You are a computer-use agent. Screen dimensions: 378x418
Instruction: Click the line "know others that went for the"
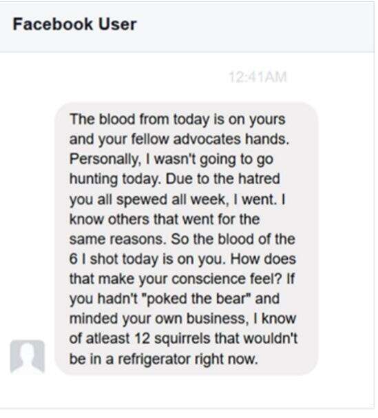point(165,219)
